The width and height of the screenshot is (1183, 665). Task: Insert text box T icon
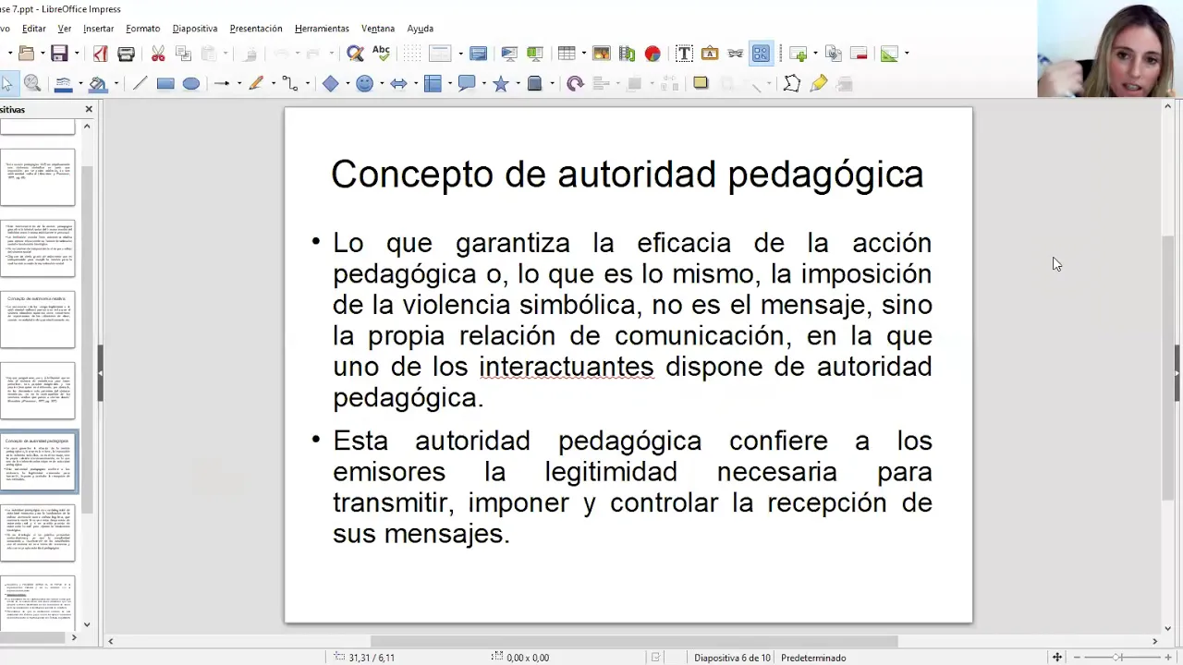[x=684, y=54]
